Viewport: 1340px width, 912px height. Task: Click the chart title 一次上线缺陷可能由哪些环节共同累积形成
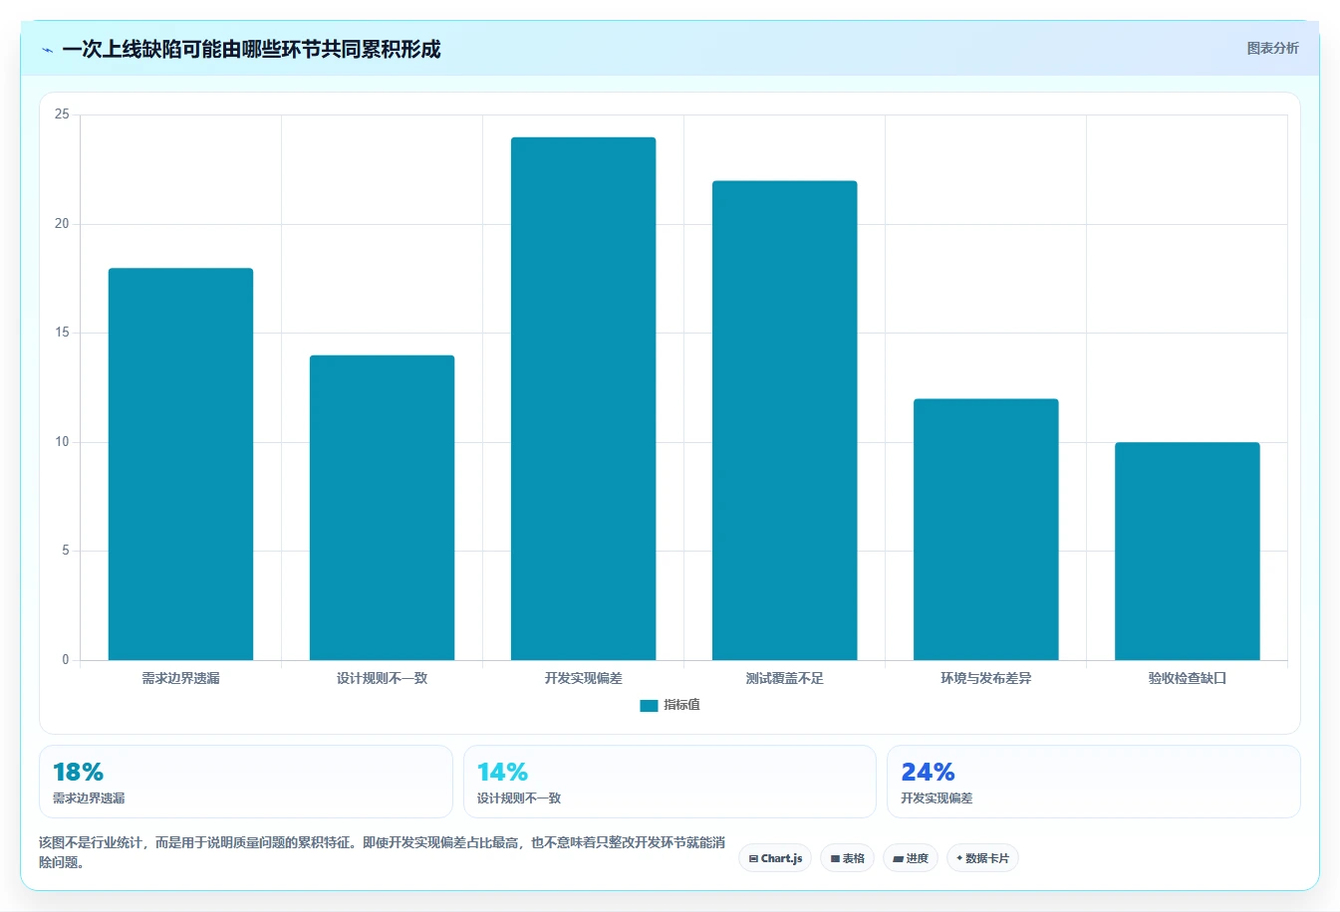click(251, 49)
